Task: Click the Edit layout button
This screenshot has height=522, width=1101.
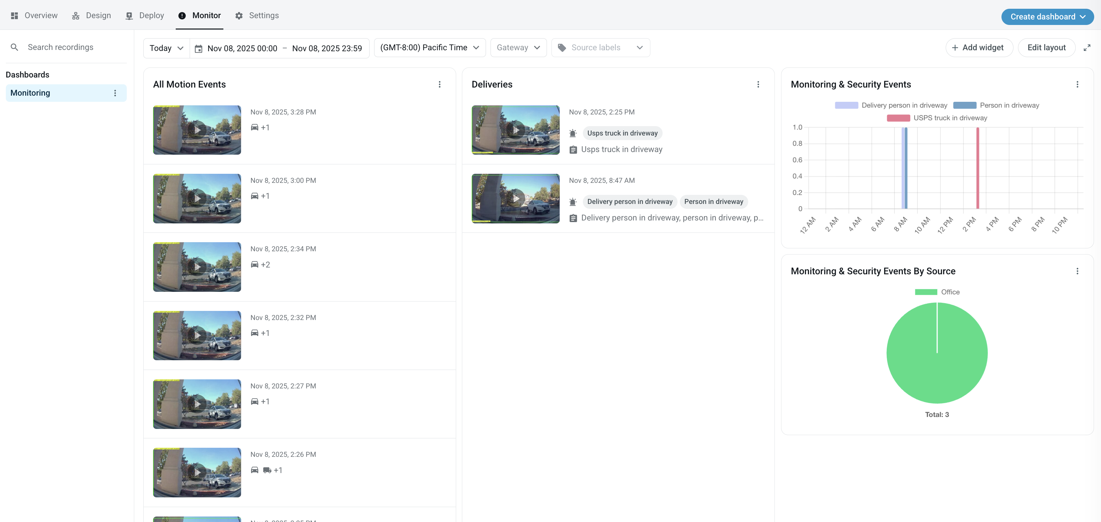Action: 1046,47
